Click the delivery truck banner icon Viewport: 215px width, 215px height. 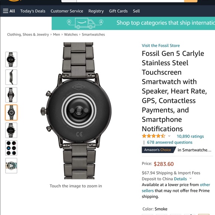[85, 23]
